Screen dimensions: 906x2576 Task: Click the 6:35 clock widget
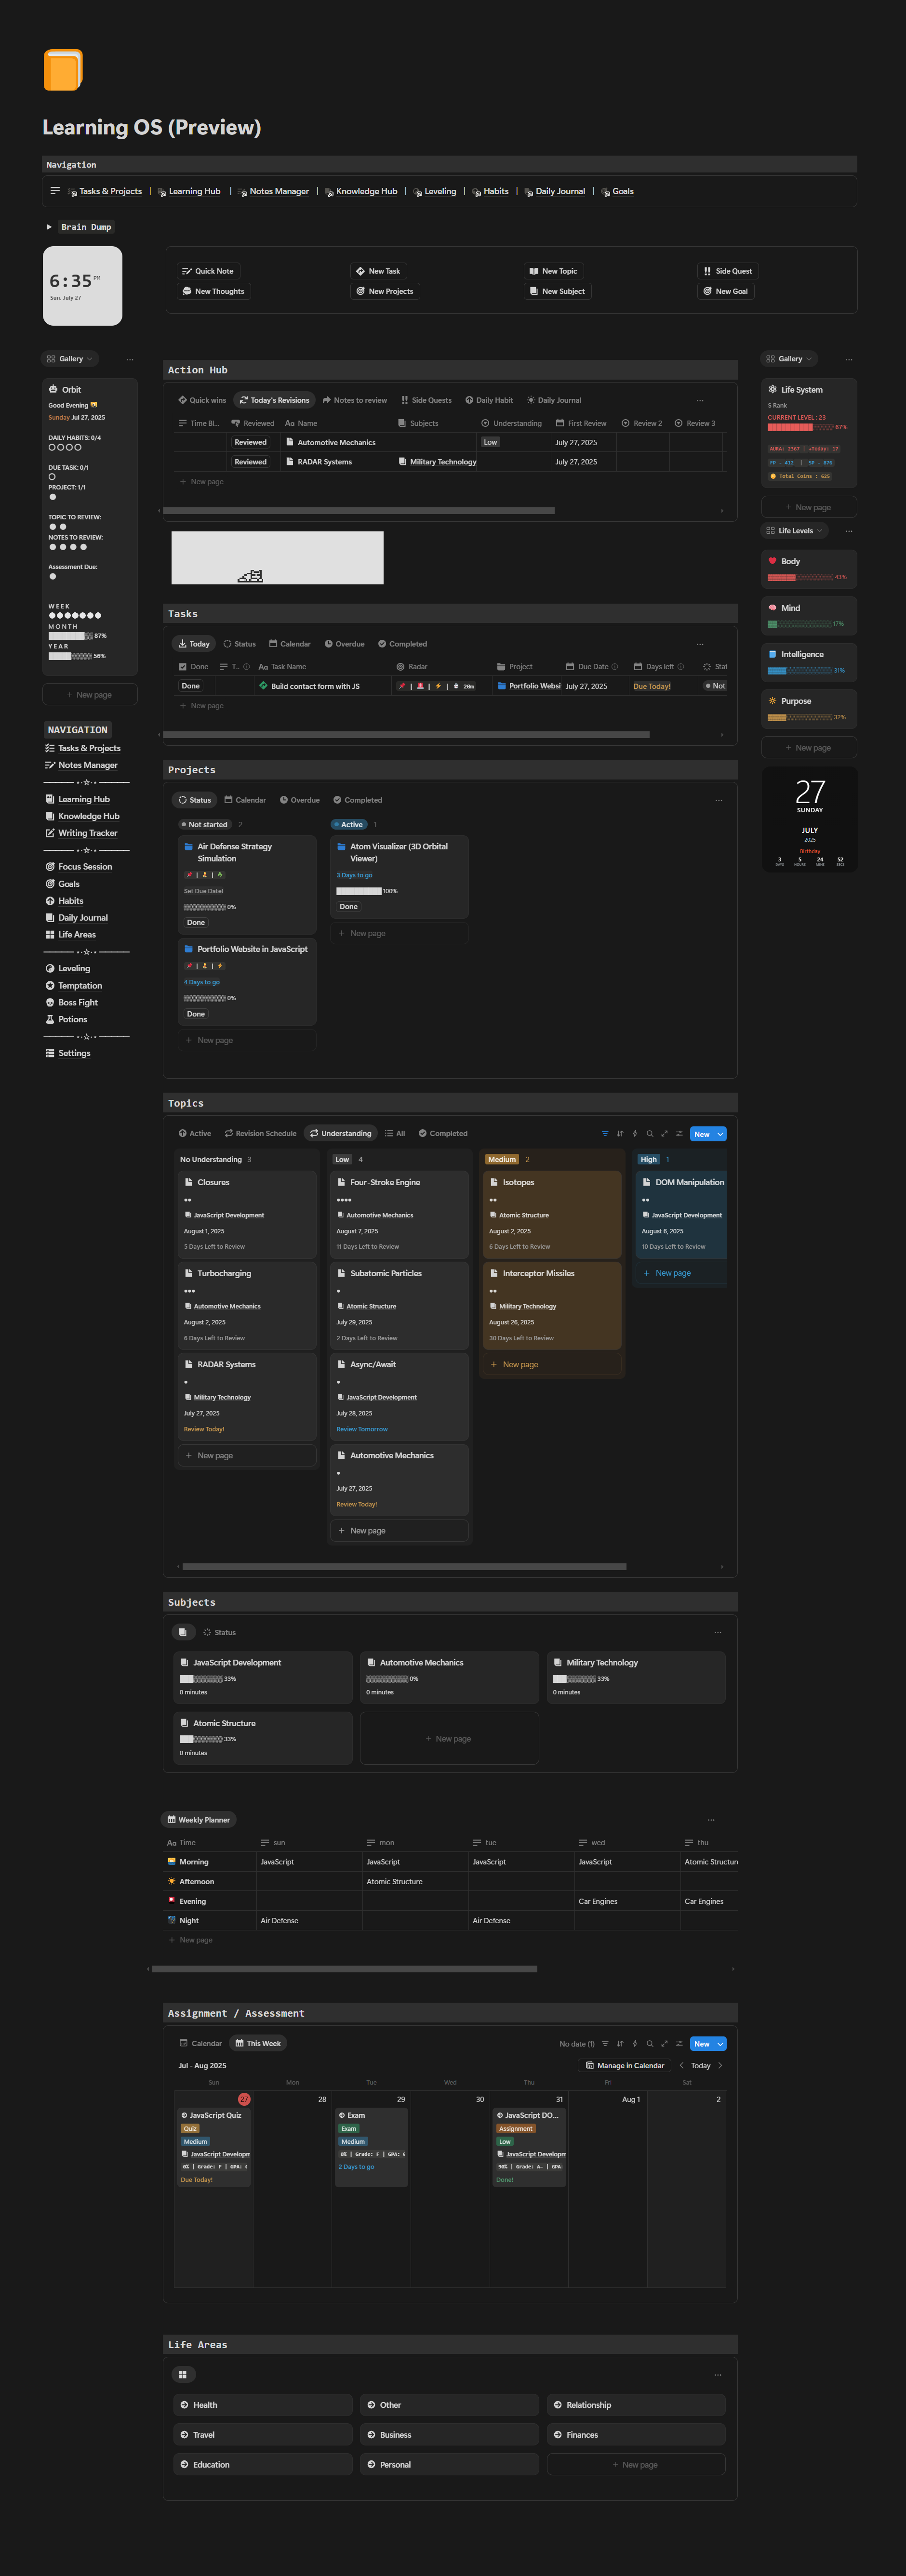[82, 286]
